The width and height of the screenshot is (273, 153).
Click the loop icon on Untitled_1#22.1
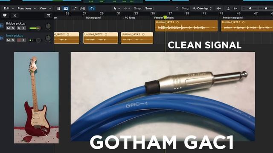(x=243, y=23)
